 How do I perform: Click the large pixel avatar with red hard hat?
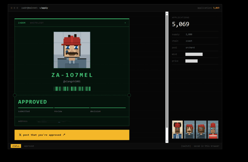(72, 50)
